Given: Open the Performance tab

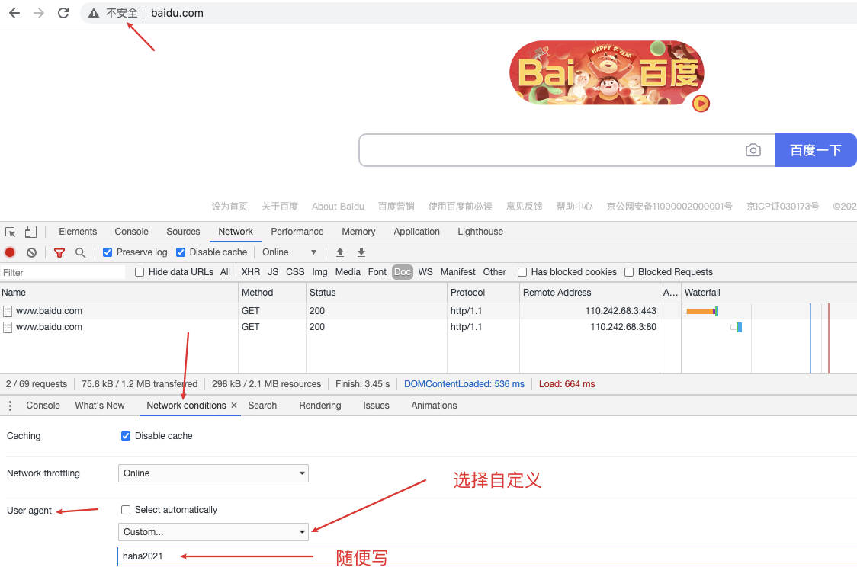Looking at the screenshot, I should [x=297, y=232].
